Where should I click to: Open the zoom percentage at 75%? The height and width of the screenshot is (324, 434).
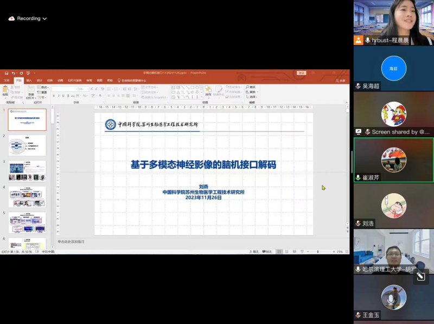click(x=340, y=252)
